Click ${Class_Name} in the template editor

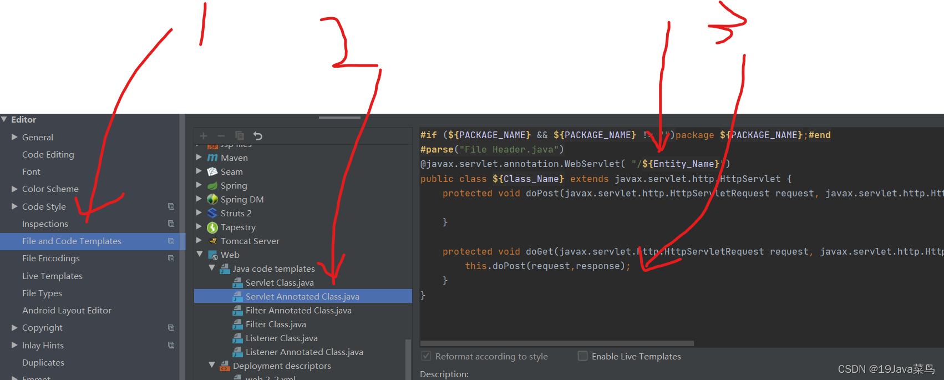528,179
